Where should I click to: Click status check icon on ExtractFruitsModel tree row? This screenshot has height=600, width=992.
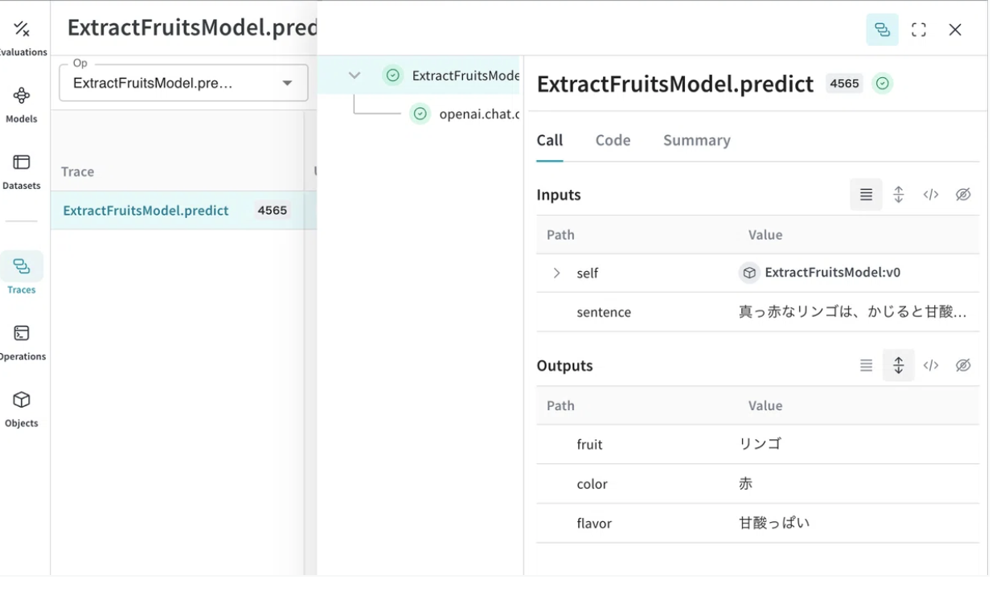(x=393, y=76)
